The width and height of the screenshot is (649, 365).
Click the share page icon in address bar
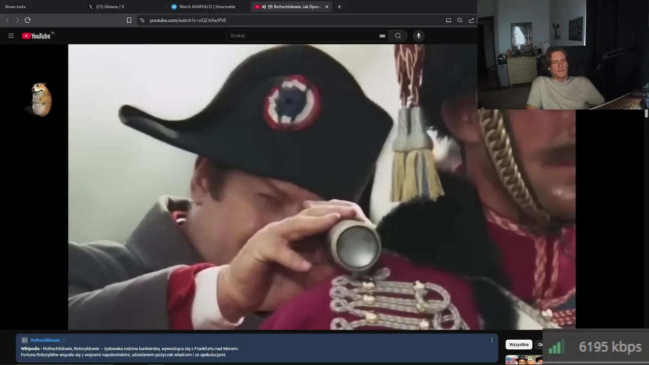pos(472,20)
